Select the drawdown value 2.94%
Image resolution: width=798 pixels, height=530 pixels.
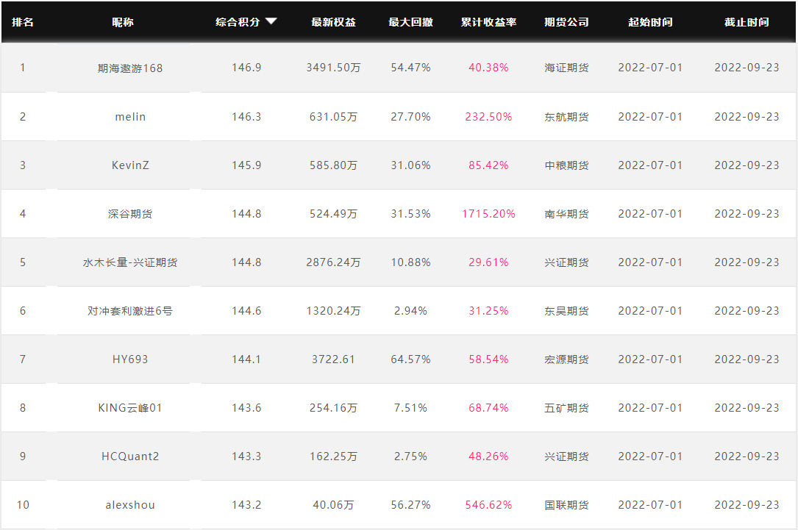410,311
